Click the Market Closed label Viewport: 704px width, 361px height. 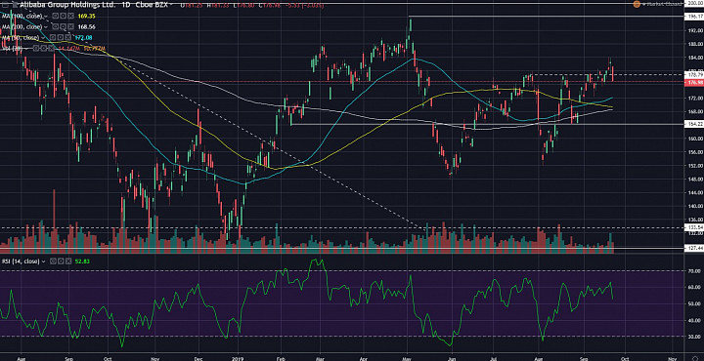[666, 4]
